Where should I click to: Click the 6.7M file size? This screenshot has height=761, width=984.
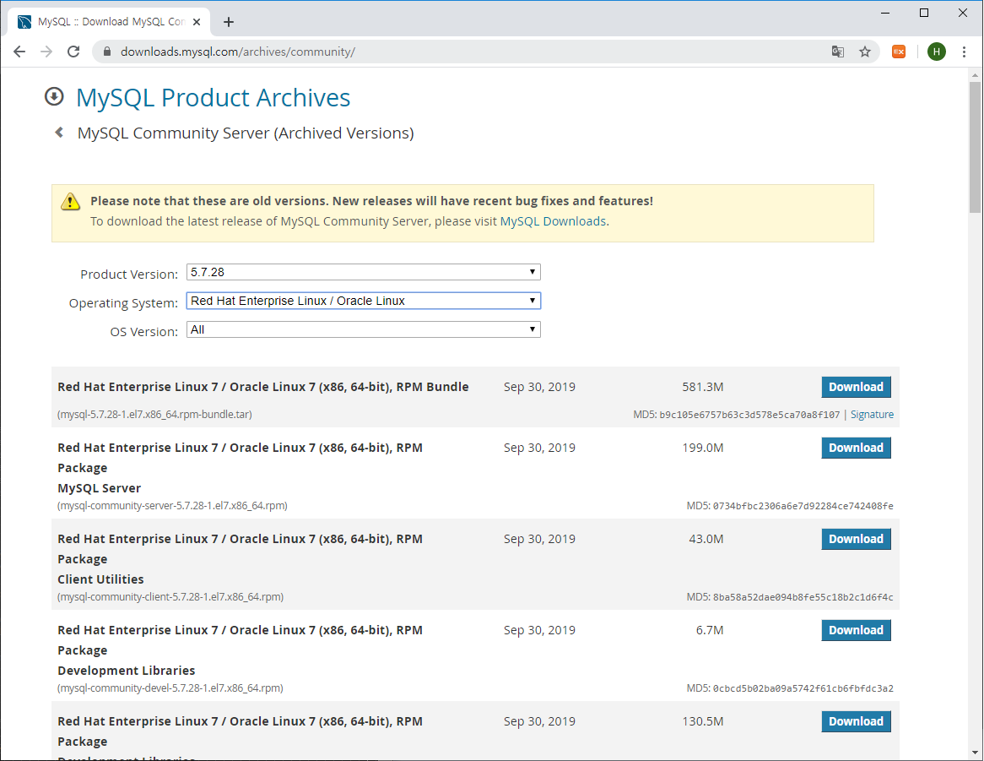pyautogui.click(x=710, y=630)
